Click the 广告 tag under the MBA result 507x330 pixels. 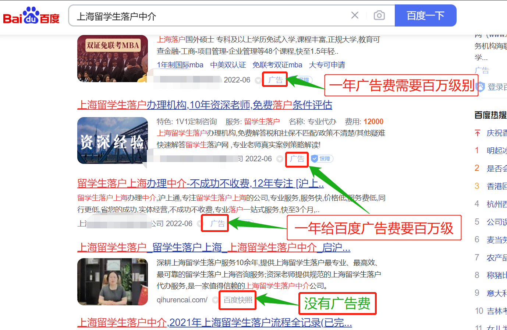(275, 80)
